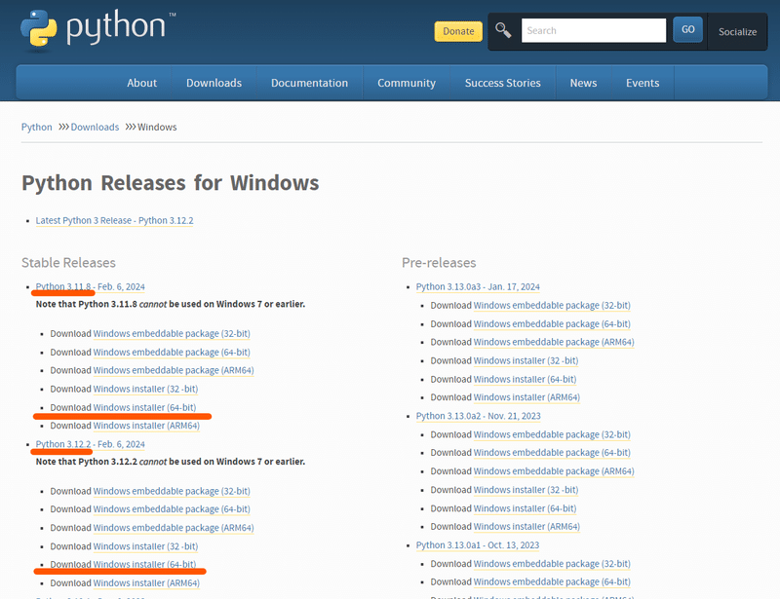This screenshot has height=599, width=780.
Task: Download Python 3.11.8 Windows installer (64-bit)
Action: (x=144, y=408)
